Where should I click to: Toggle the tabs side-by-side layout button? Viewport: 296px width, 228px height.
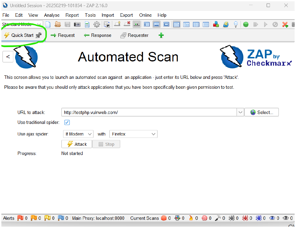coord(196,25)
